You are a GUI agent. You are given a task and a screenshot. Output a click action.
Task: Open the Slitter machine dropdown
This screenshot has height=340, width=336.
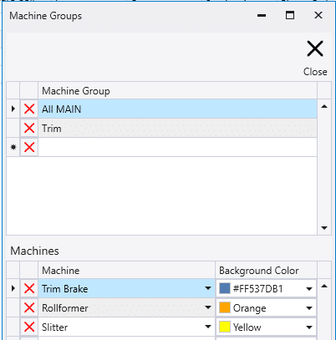[x=208, y=327]
